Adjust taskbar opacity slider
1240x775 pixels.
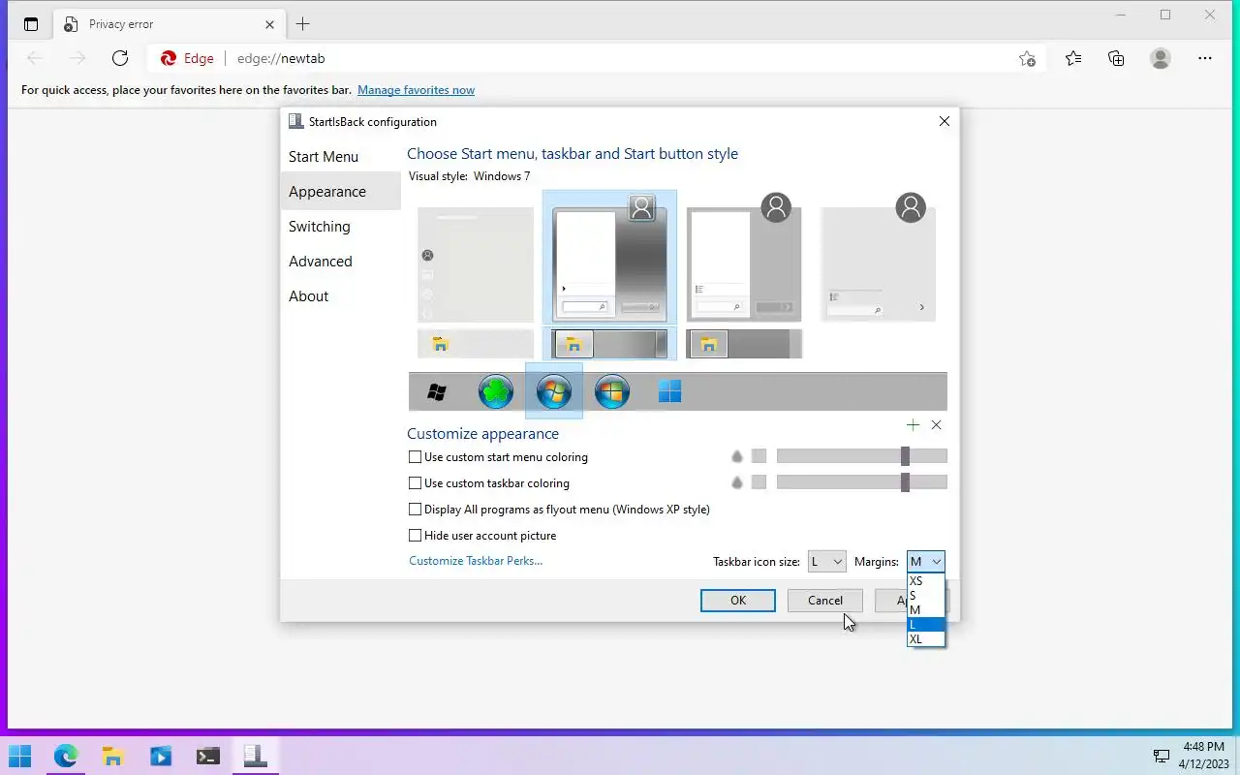[x=862, y=482]
